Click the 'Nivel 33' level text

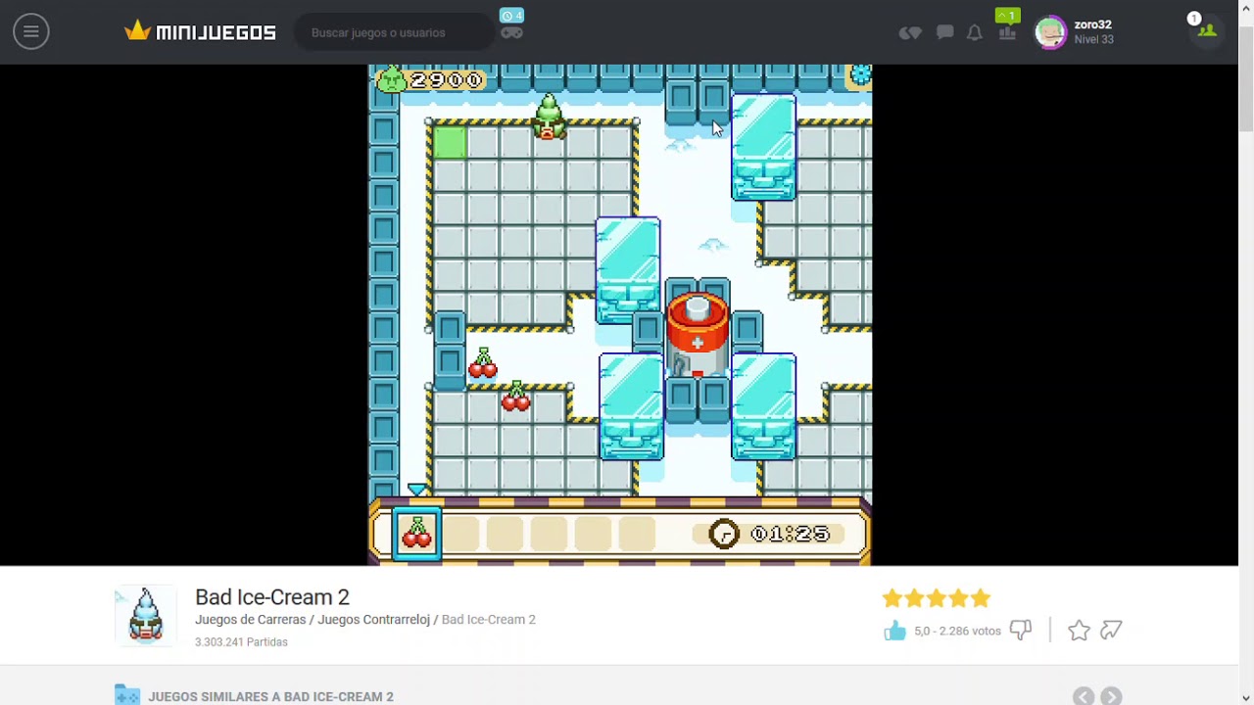(1093, 40)
